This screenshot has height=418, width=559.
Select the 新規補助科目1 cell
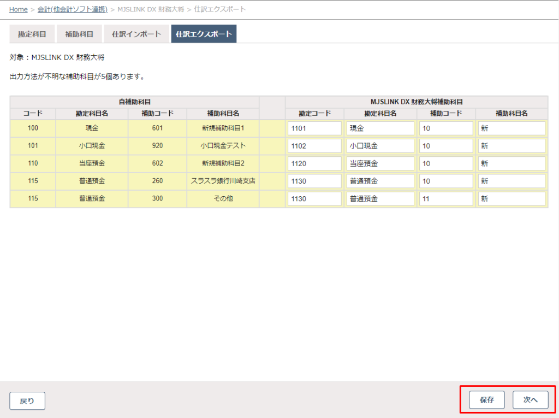[x=223, y=128]
